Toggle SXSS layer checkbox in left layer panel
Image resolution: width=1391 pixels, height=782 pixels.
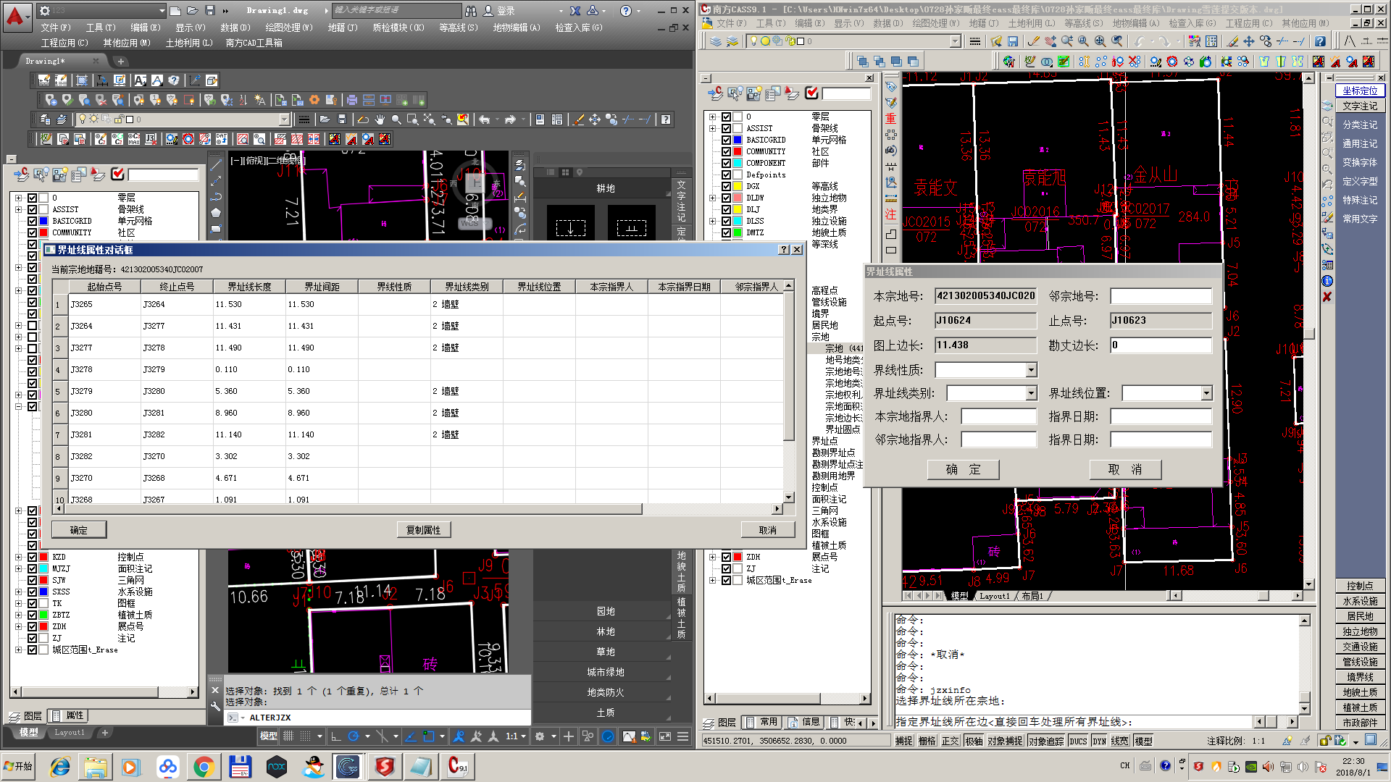pos(33,592)
